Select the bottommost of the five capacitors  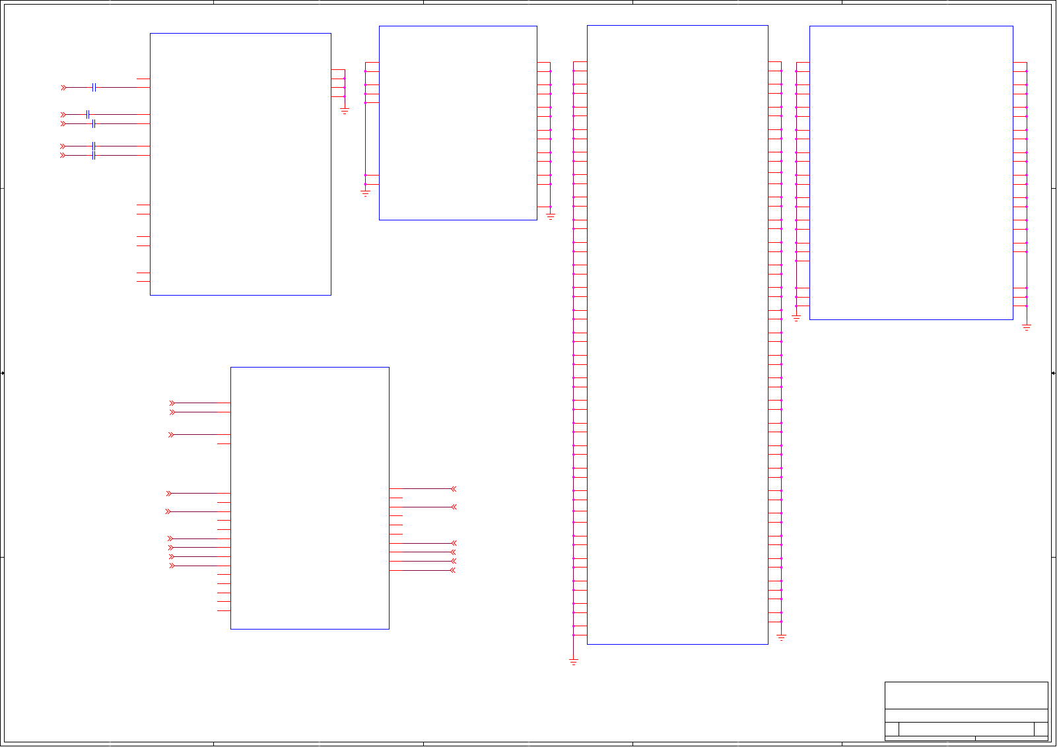click(94, 155)
